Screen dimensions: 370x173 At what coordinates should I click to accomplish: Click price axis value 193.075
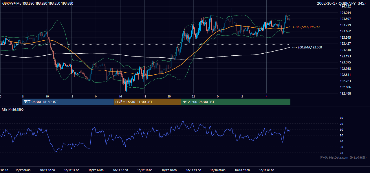coord(345,62)
